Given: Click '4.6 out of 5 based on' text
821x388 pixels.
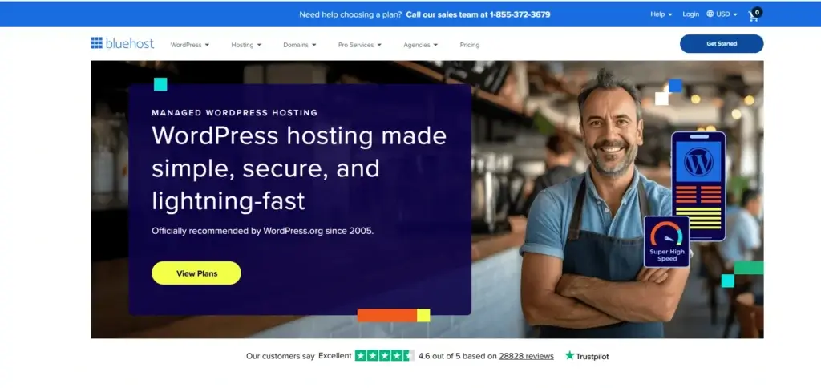Looking at the screenshot, I should click(x=458, y=356).
